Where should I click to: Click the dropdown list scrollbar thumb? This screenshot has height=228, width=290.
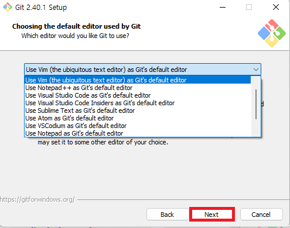pyautogui.click(x=256, y=104)
